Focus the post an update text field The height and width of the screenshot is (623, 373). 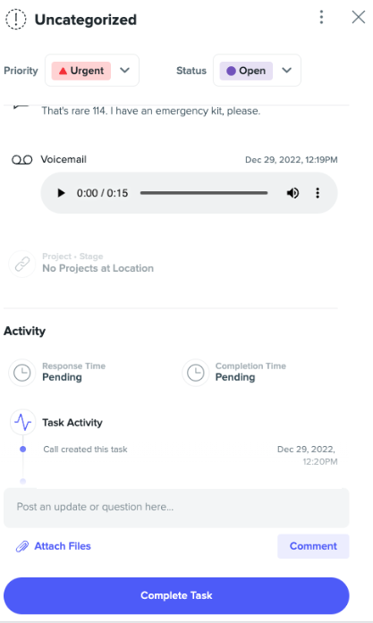coord(176,508)
